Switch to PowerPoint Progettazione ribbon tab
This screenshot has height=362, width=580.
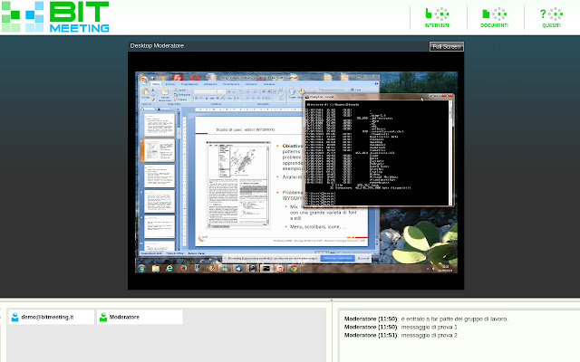pos(189,84)
